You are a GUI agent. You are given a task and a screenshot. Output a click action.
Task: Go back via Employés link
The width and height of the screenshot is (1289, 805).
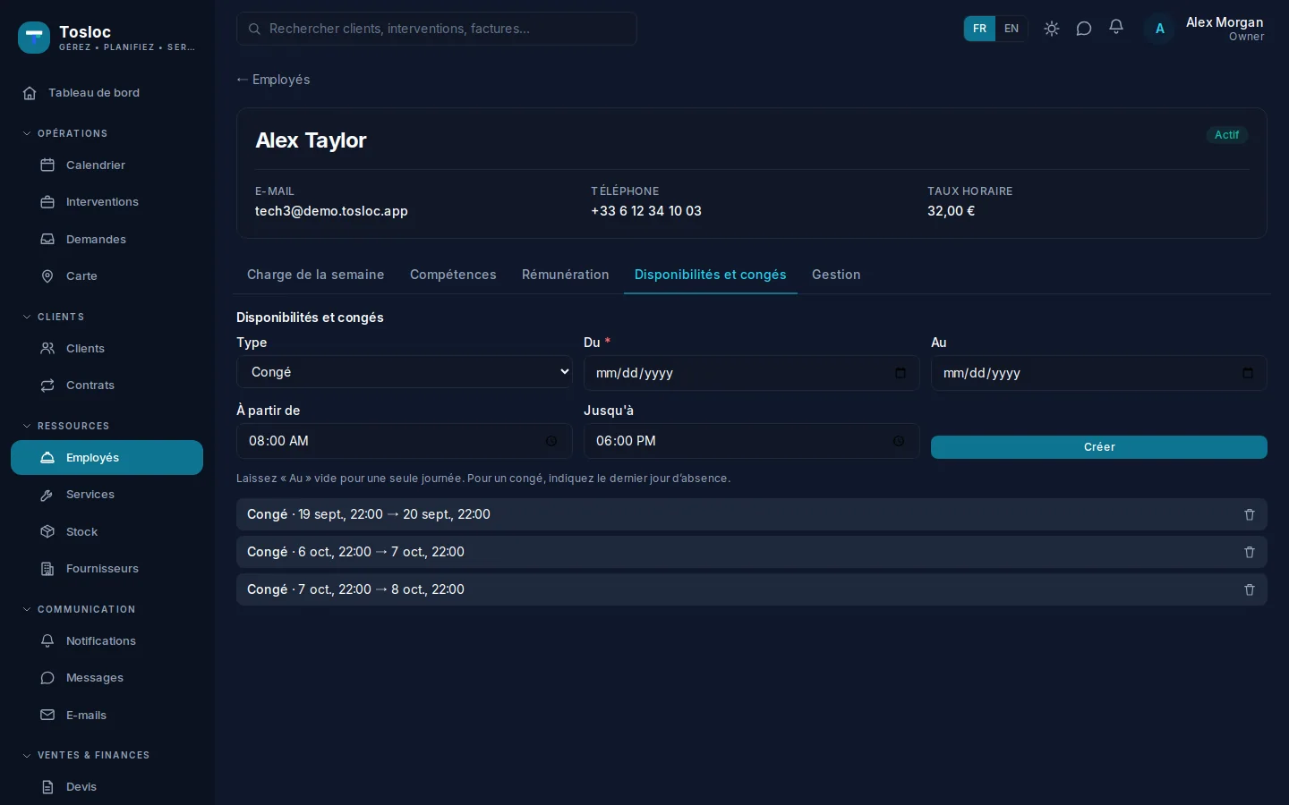pyautogui.click(x=273, y=80)
